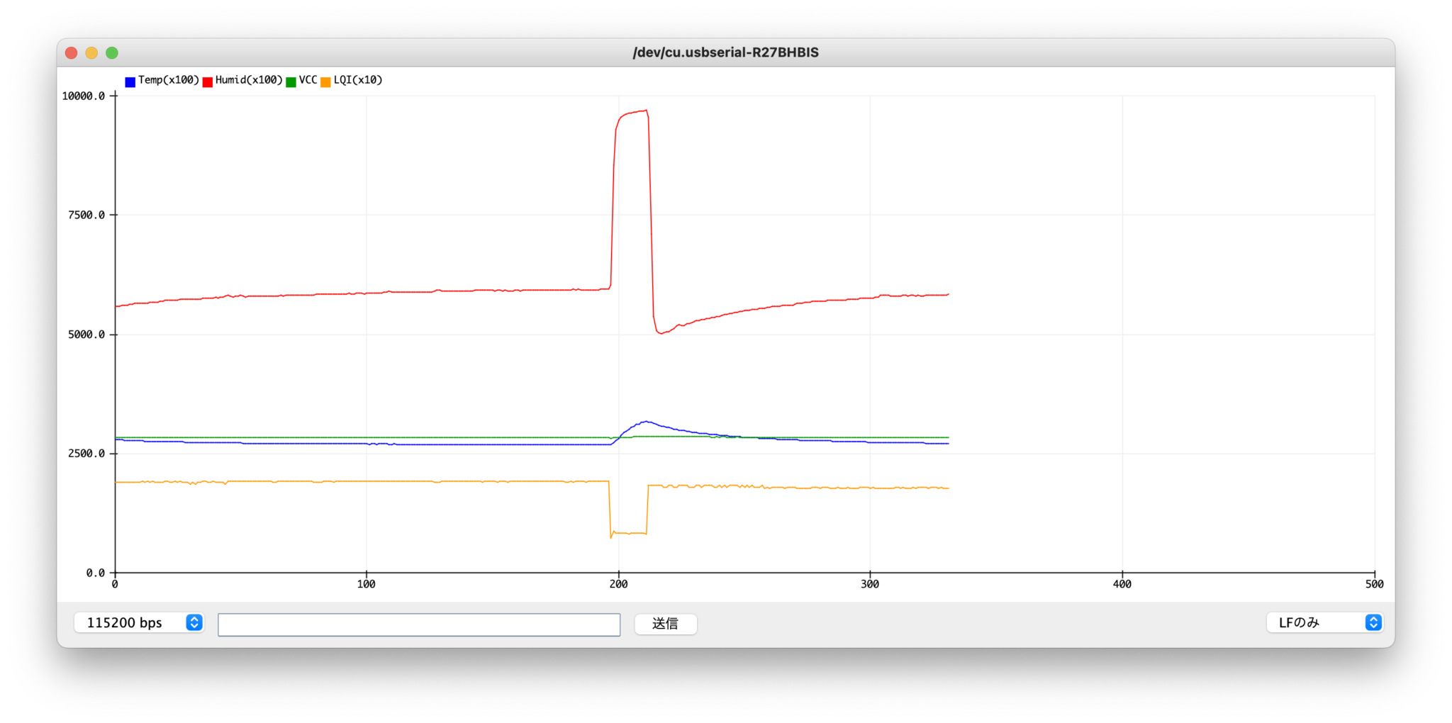Toggle visibility of the VCC trace
The width and height of the screenshot is (1452, 723).
290,81
